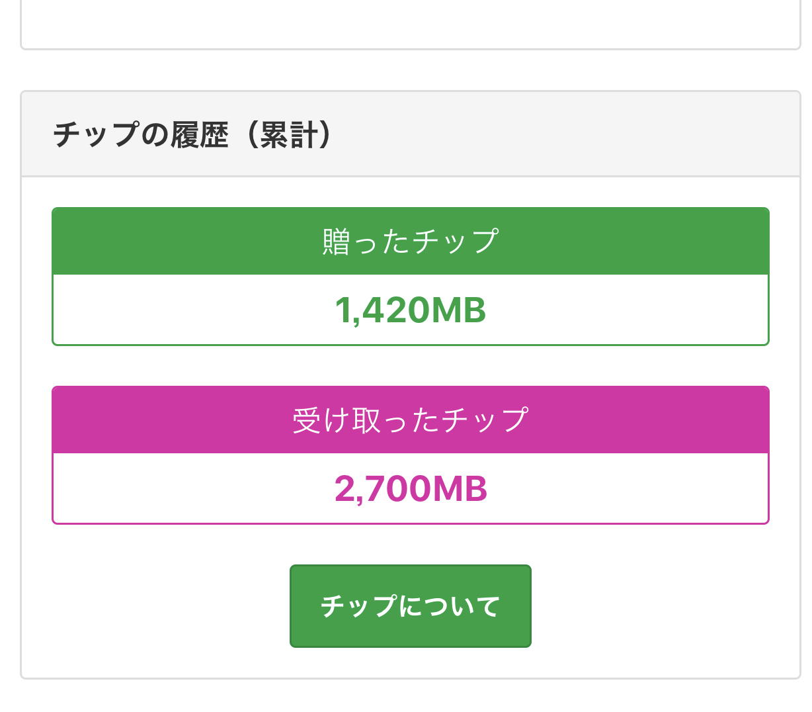Image resolution: width=812 pixels, height=712 pixels.
Task: Click the empty panel above chip history
Action: point(410,23)
